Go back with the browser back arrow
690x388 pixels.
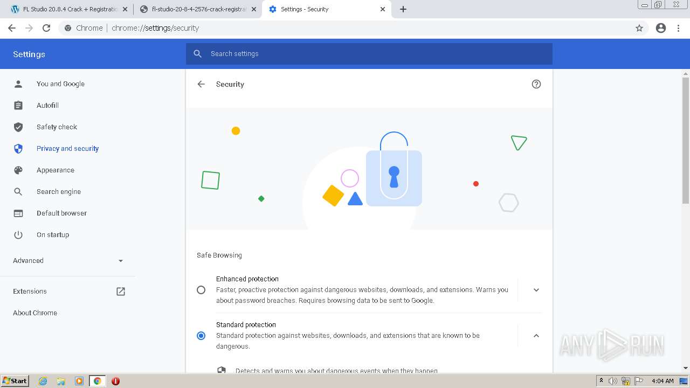click(12, 28)
